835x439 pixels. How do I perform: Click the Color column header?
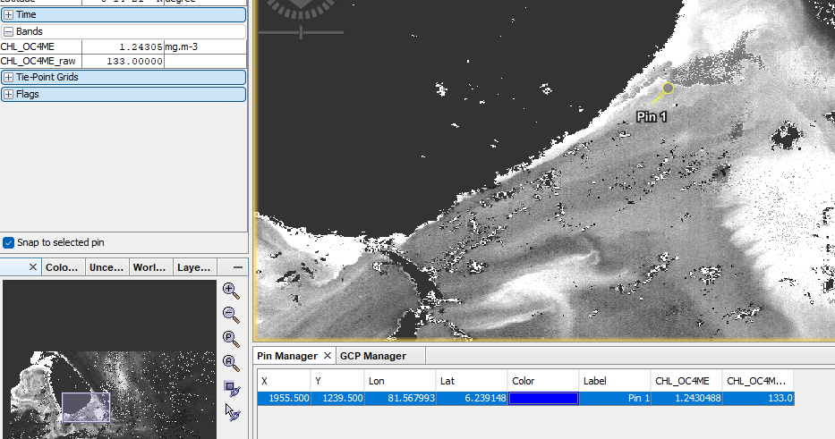pyautogui.click(x=543, y=381)
